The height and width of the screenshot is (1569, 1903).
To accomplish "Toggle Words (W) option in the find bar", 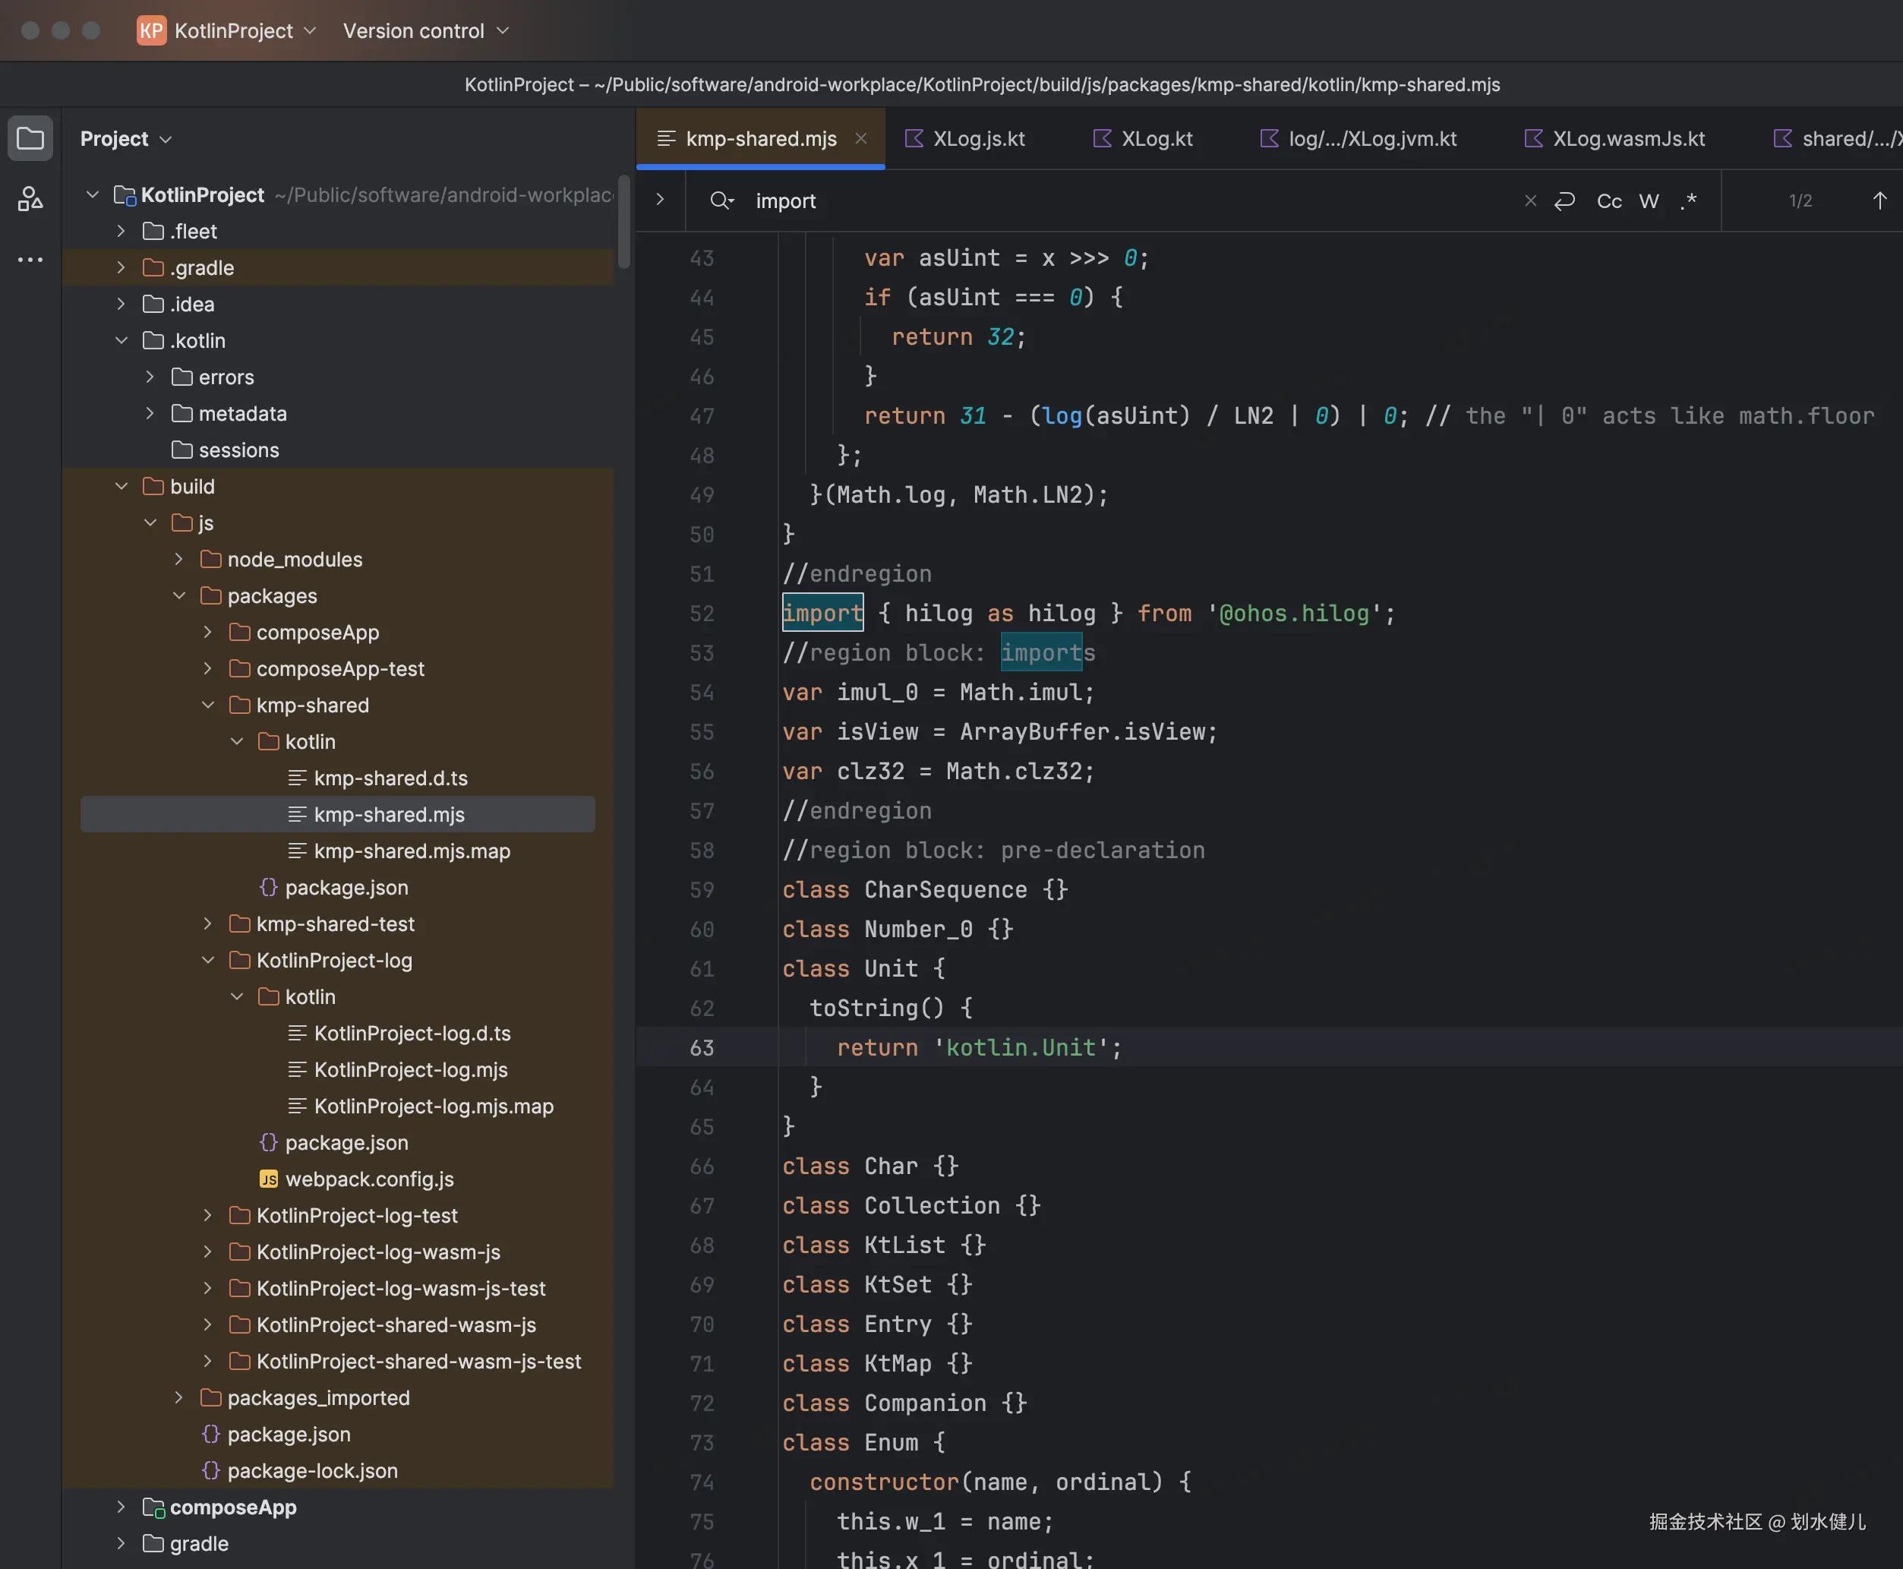I will pos(1649,200).
